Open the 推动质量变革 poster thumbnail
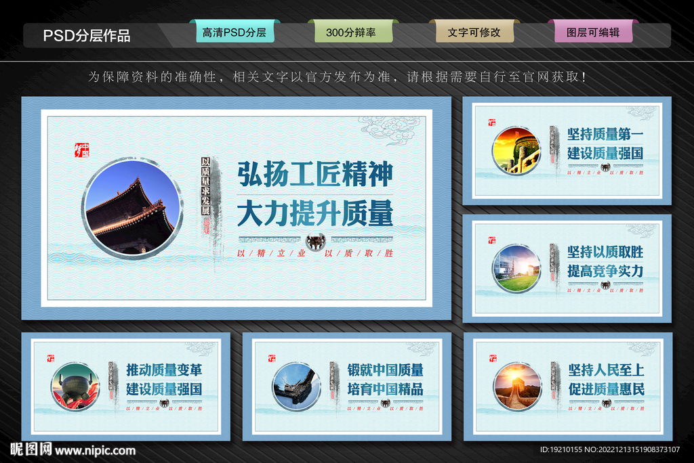Screen dimensions: 694x463 coord(125,387)
